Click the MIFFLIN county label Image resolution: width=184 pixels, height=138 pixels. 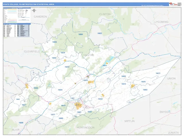130,121
